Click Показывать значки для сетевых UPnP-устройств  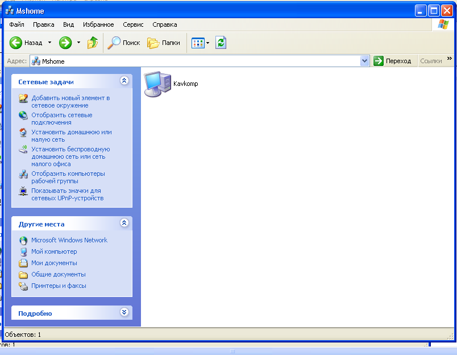67,194
